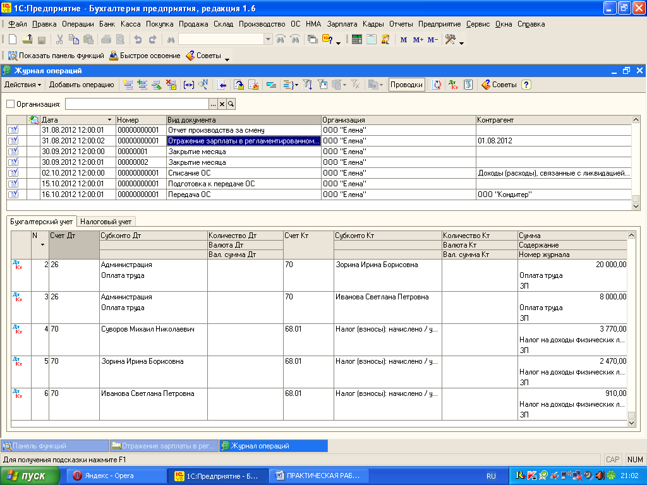Click the M memory button icon
This screenshot has height=485, width=647.
coord(404,40)
